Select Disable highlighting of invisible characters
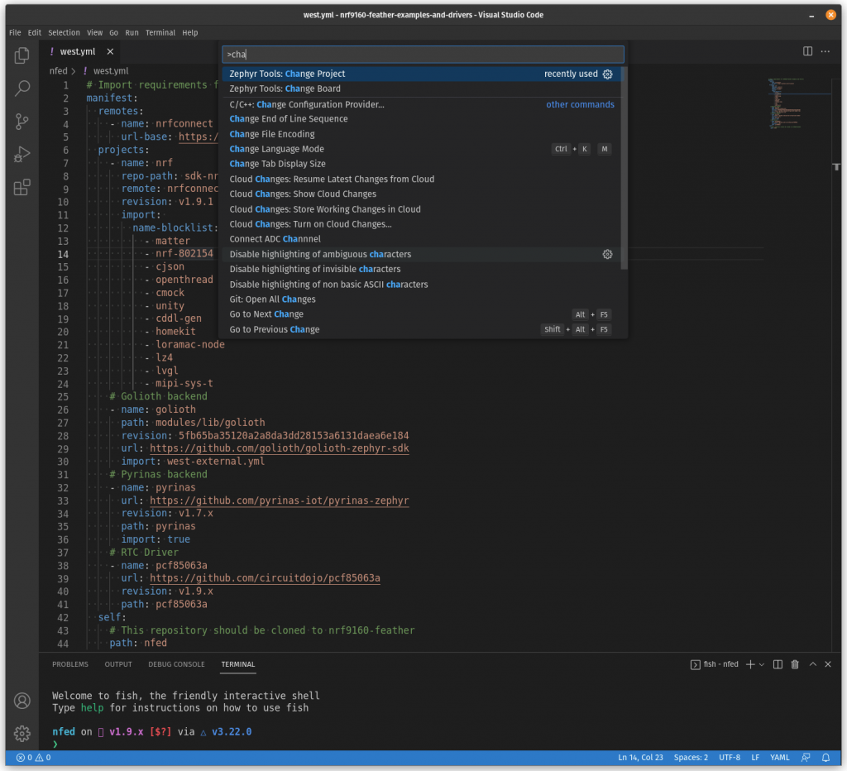Image resolution: width=847 pixels, height=771 pixels. click(x=422, y=269)
